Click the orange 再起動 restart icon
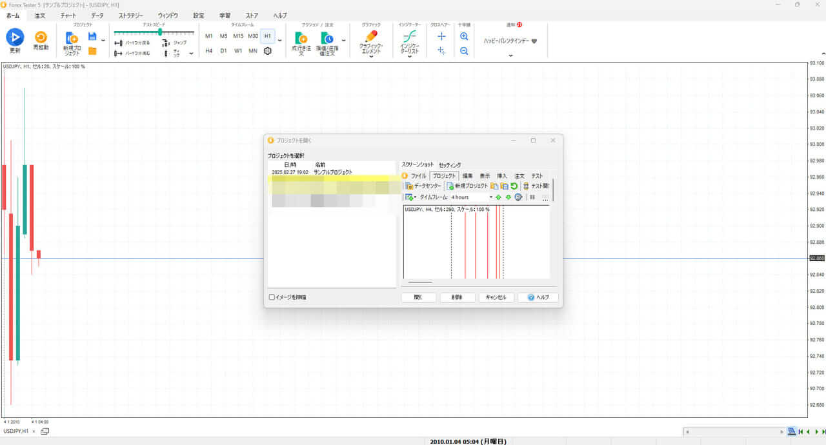 coord(41,37)
